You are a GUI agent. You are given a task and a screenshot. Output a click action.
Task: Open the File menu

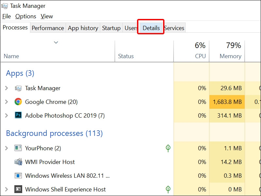[x=7, y=16]
